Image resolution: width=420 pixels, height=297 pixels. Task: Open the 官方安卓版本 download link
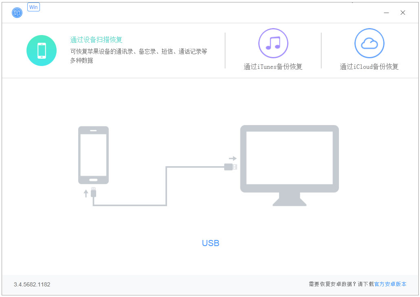390,284
